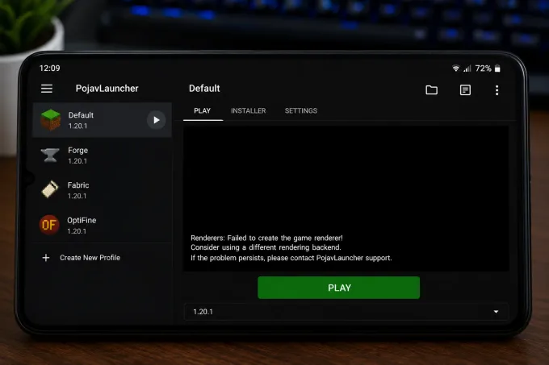The width and height of the screenshot is (549, 365).
Task: Open the game folder icon
Action: (431, 90)
